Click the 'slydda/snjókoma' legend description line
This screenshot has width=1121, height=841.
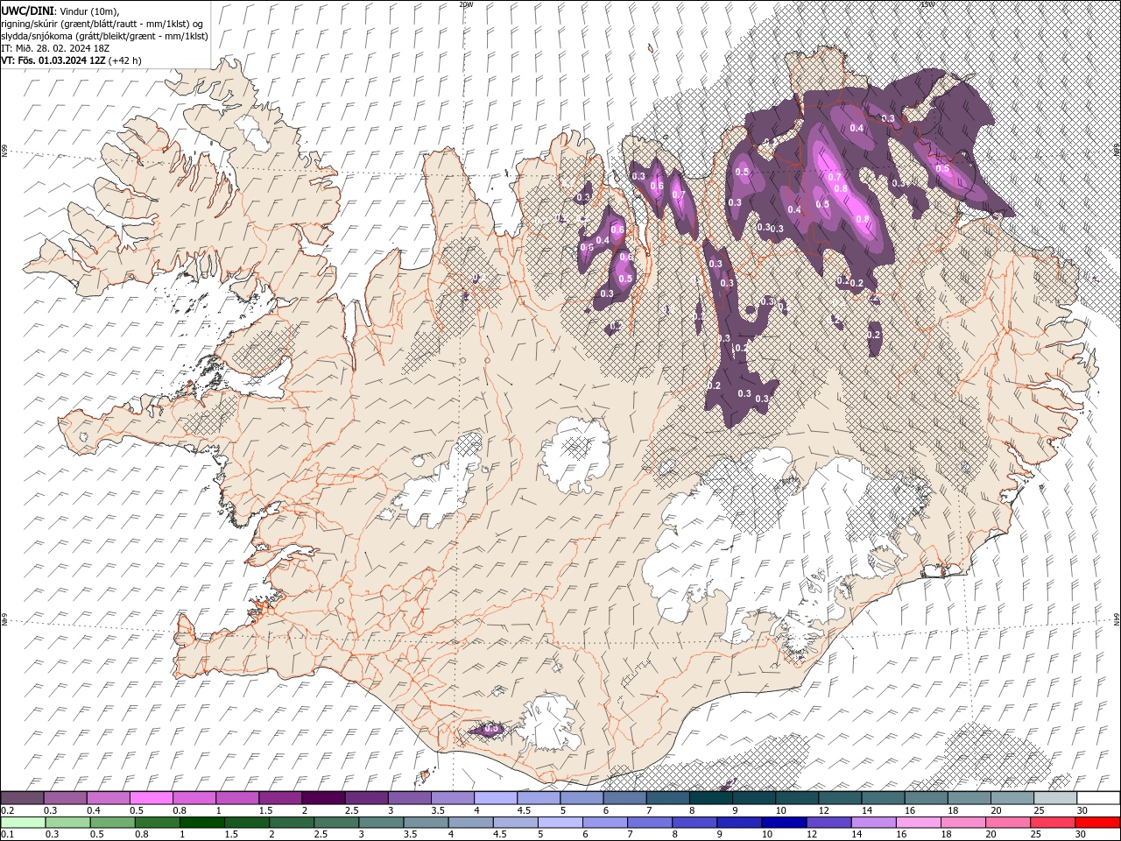pos(105,36)
